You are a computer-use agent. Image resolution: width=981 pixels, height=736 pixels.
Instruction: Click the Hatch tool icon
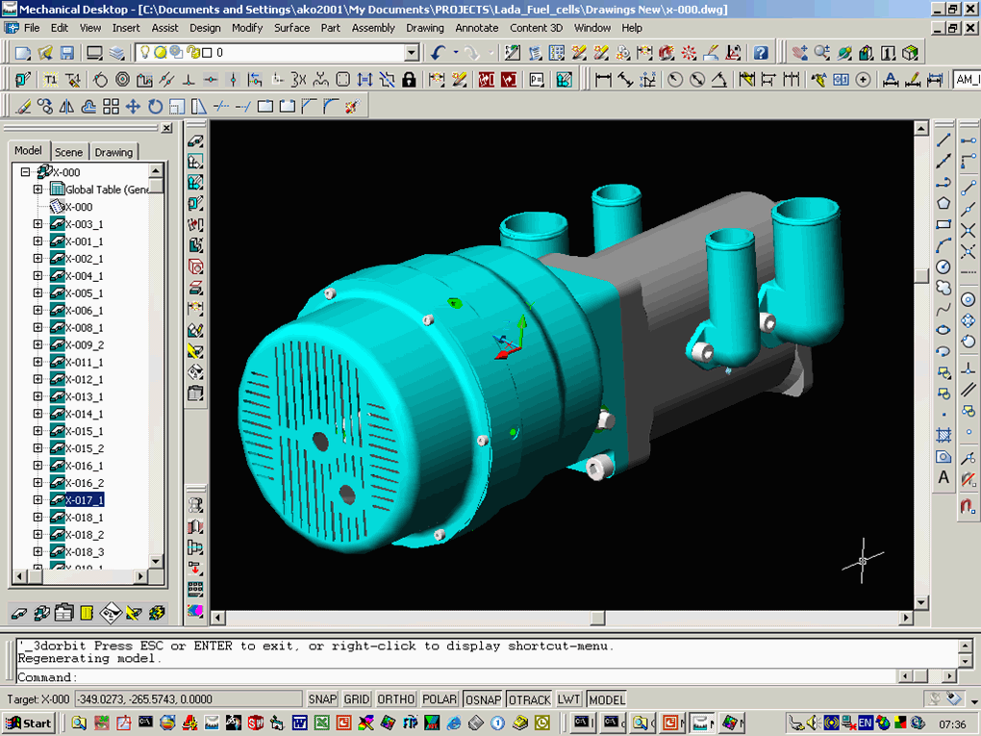(x=943, y=436)
